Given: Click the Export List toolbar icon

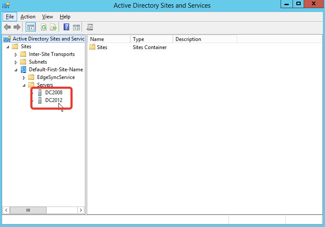Looking at the screenshot, I should click(x=53, y=27).
